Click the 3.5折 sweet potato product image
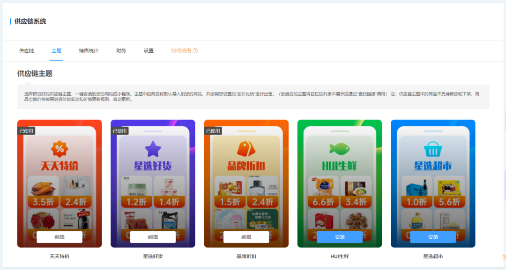506x270 pixels. [x=43, y=192]
